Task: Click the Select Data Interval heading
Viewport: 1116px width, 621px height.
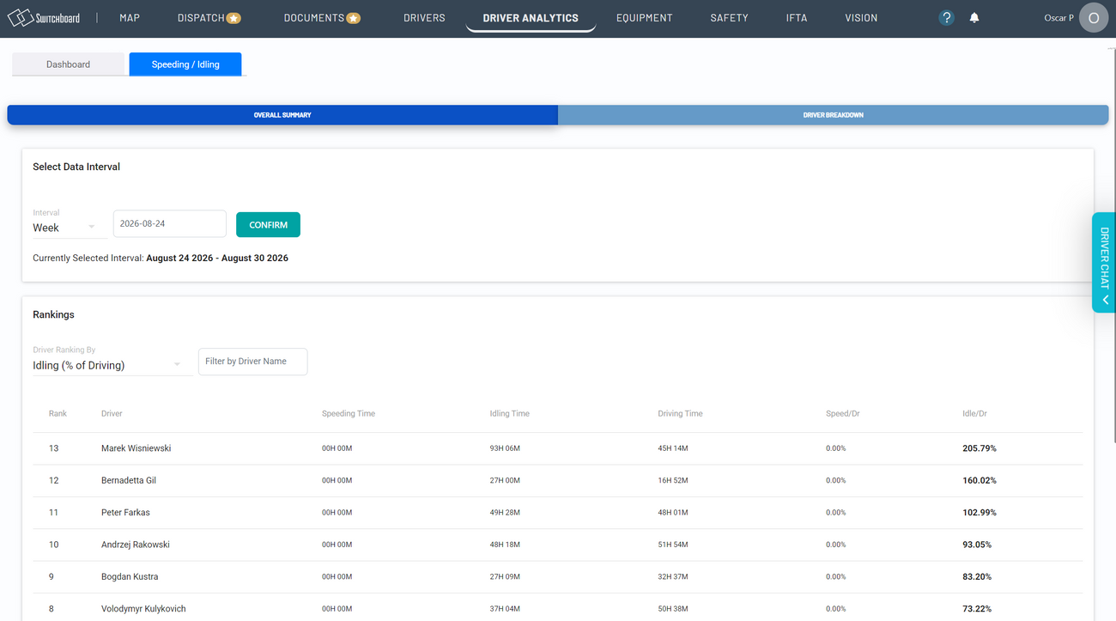Action: [x=76, y=167]
